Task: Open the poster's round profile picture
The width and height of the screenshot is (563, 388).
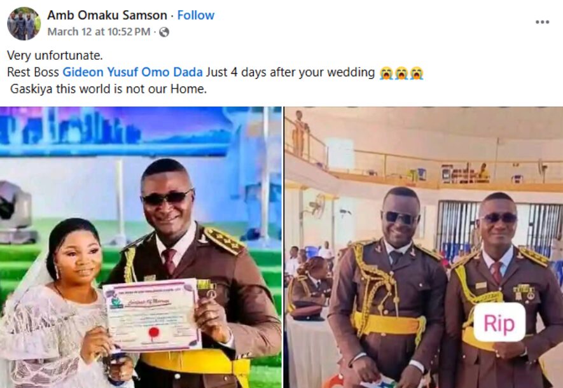Action: pyautogui.click(x=24, y=24)
